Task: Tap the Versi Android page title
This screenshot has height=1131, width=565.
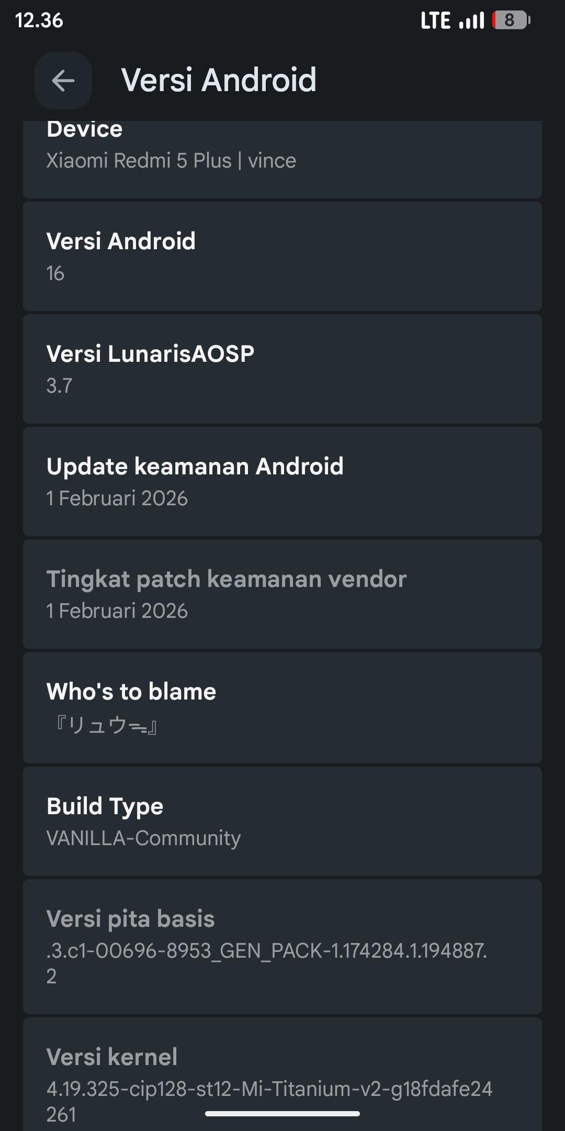Action: 219,80
